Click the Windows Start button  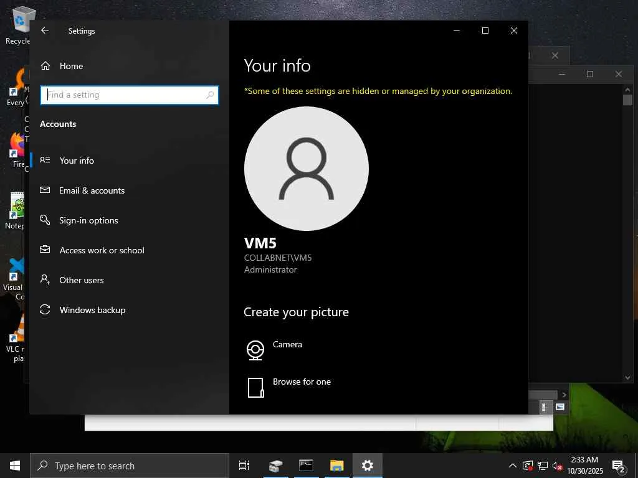15,466
